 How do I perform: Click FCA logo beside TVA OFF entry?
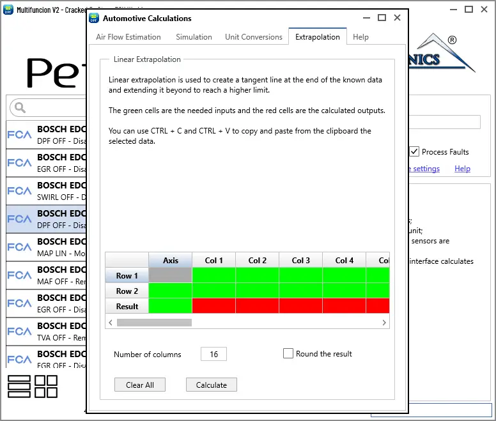[19, 332]
